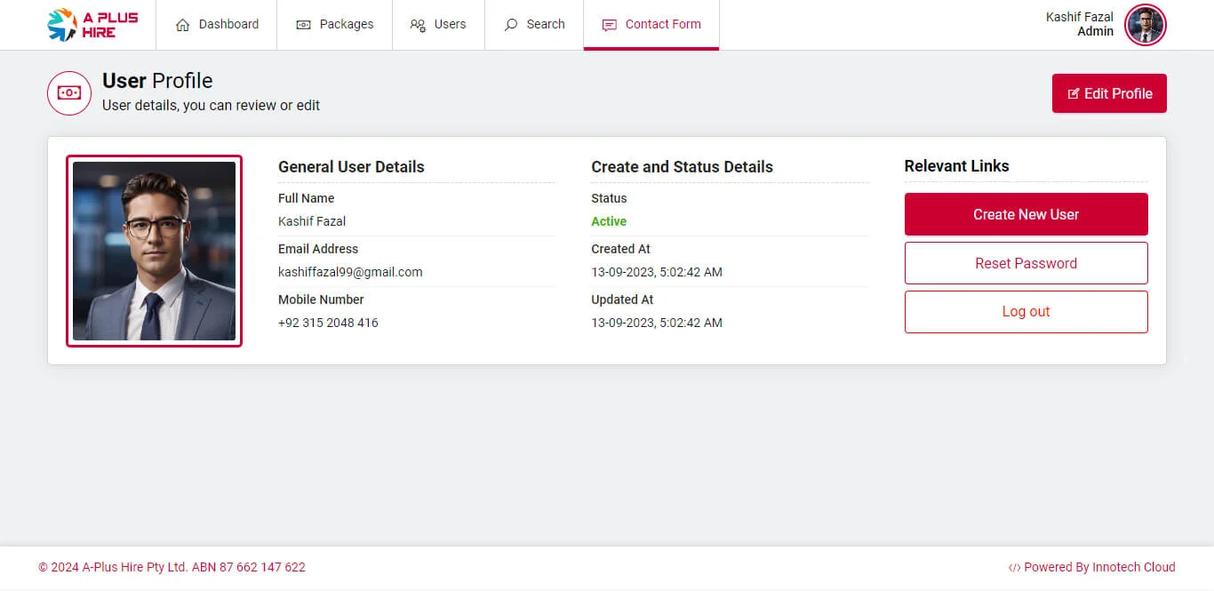Click the A Plus Hire logo
Screen dimensions: 1214x591
coord(92,25)
